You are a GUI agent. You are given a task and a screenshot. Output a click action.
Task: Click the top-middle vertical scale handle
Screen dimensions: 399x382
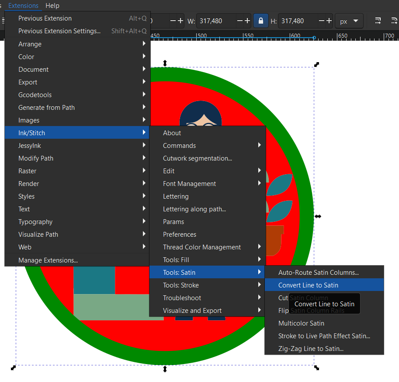165,63
